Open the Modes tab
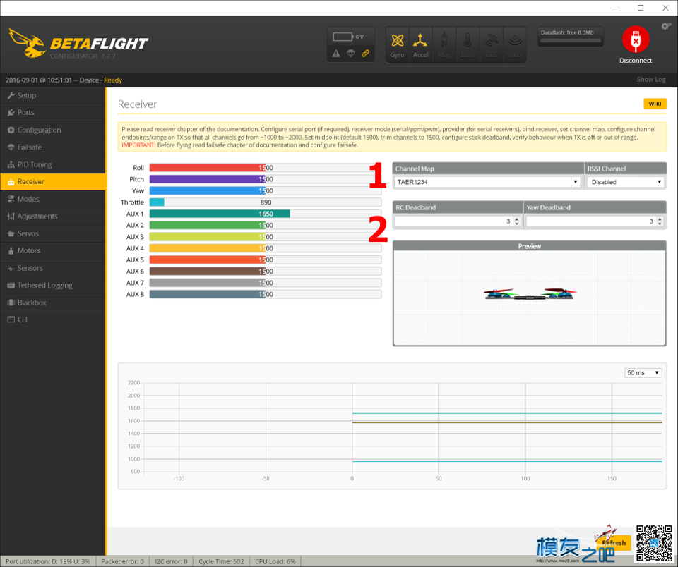Image resolution: width=678 pixels, height=567 pixels. (x=53, y=199)
